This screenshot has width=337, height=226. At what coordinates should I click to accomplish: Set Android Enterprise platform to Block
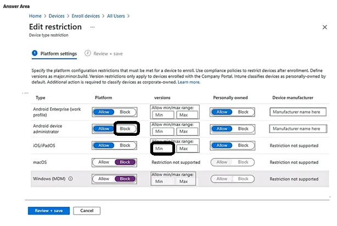[125, 112]
